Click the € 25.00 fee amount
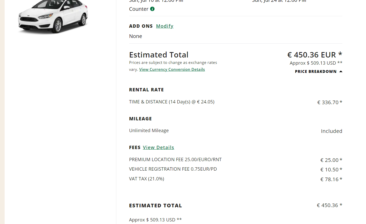The height and width of the screenshot is (224, 366). [x=331, y=160]
